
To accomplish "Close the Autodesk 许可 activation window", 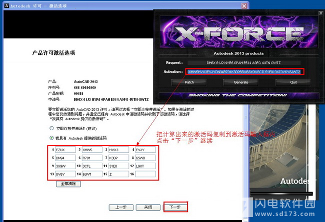I will [244, 6].
